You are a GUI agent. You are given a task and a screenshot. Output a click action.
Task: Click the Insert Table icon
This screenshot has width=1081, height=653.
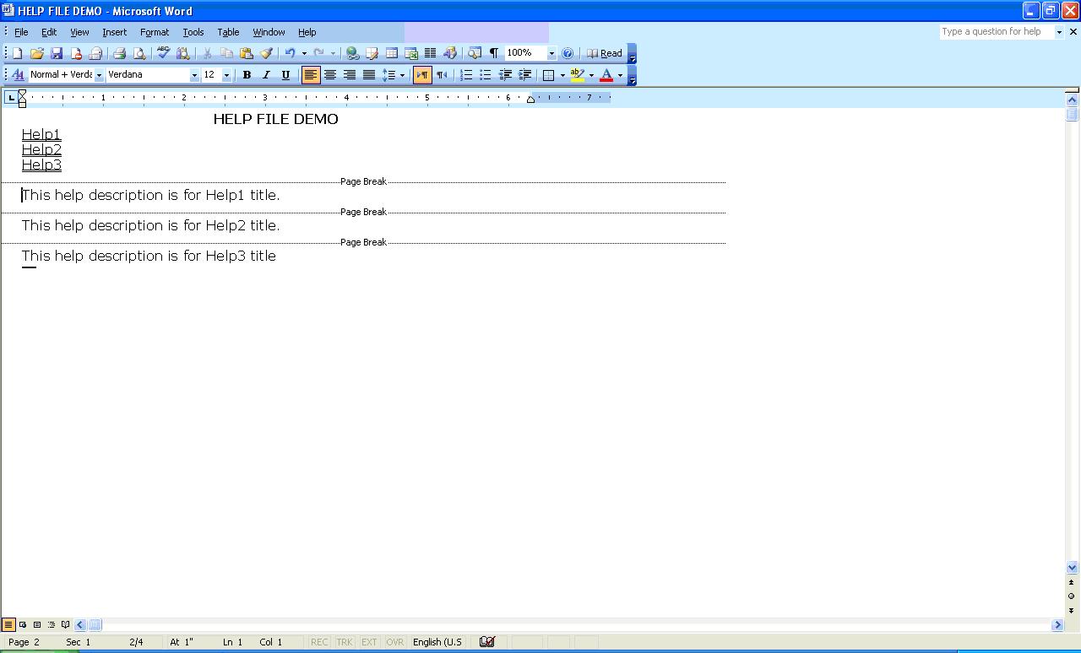pos(391,53)
